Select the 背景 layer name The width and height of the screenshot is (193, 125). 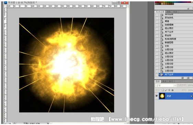click(169, 96)
